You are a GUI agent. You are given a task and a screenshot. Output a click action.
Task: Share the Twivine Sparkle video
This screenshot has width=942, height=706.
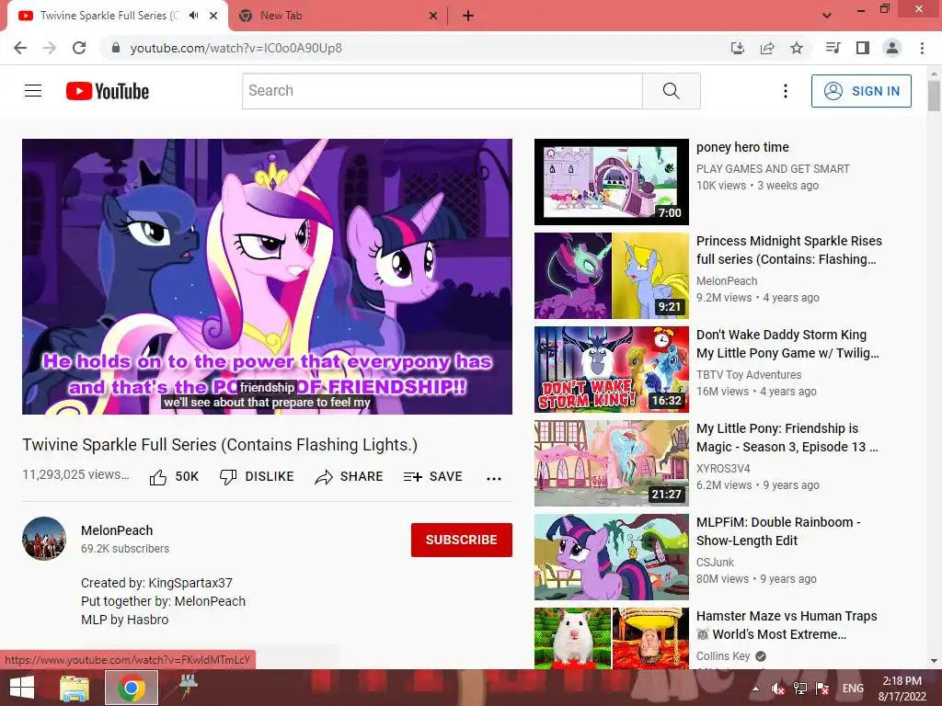click(349, 477)
